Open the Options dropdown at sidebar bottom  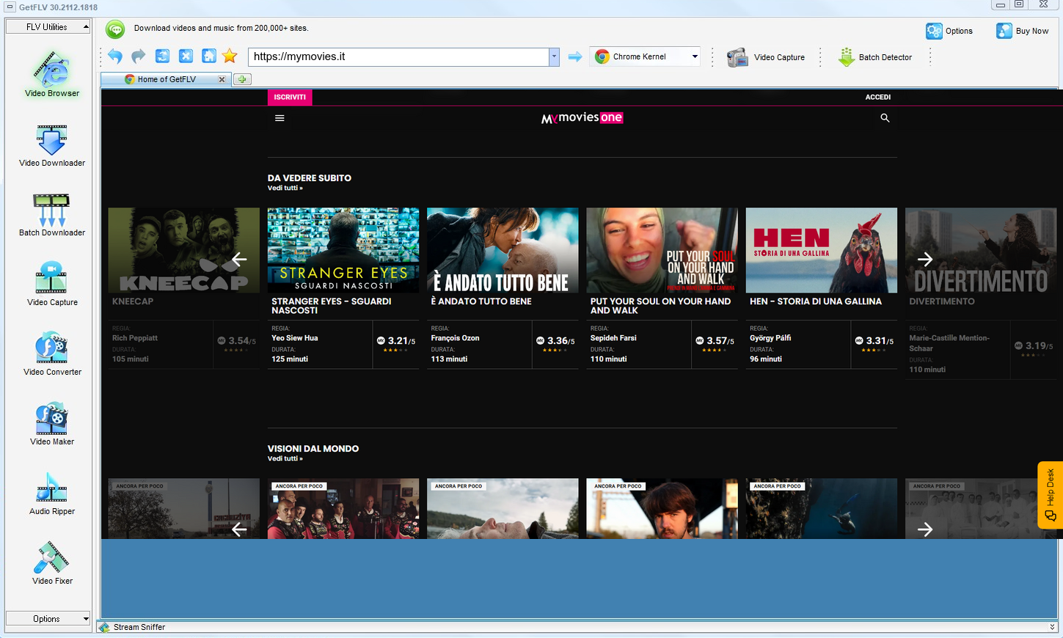click(x=48, y=619)
